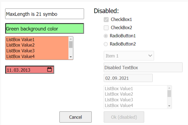The width and height of the screenshot is (188, 125).
Task: Click the orange listbox scroll down arrow
Action: point(71,57)
